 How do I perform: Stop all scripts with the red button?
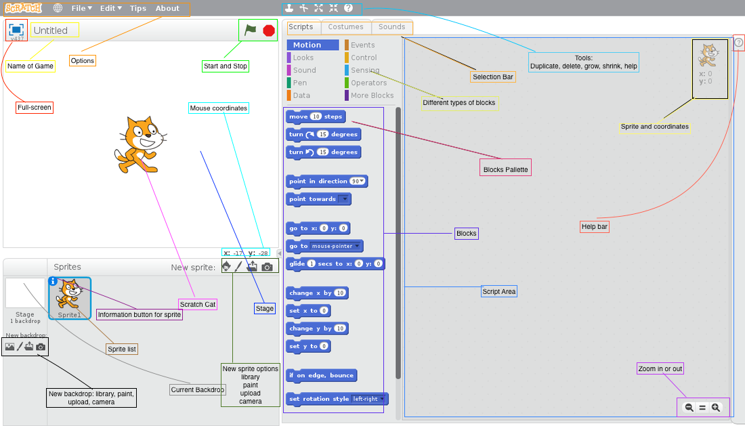pos(268,30)
